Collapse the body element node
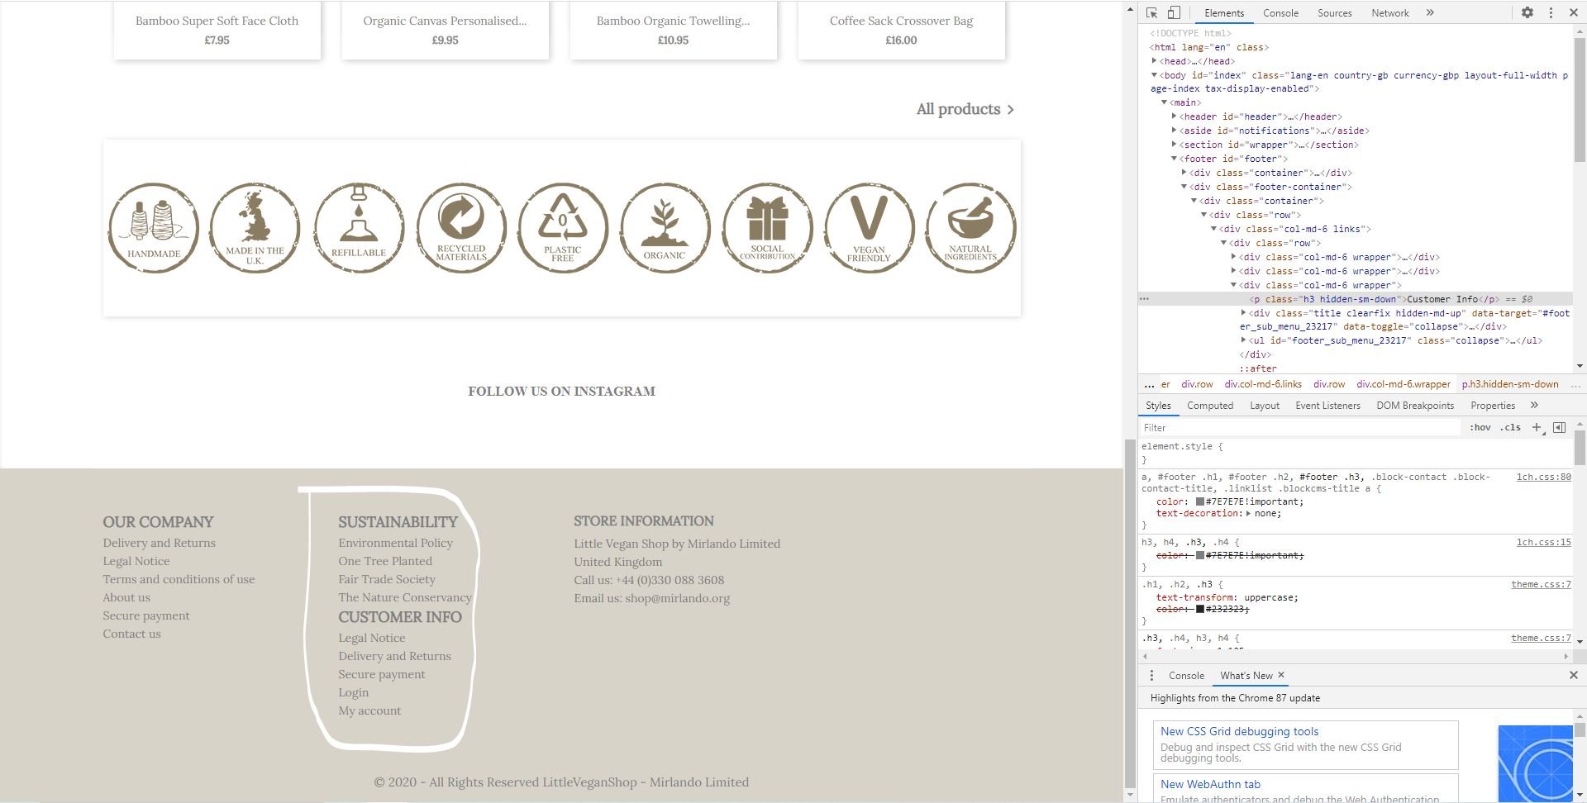1587x803 pixels. 1155,75
